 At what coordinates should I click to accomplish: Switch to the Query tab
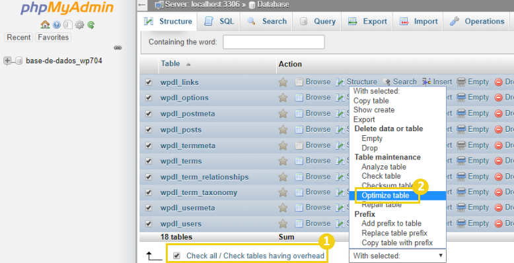[x=317, y=21]
